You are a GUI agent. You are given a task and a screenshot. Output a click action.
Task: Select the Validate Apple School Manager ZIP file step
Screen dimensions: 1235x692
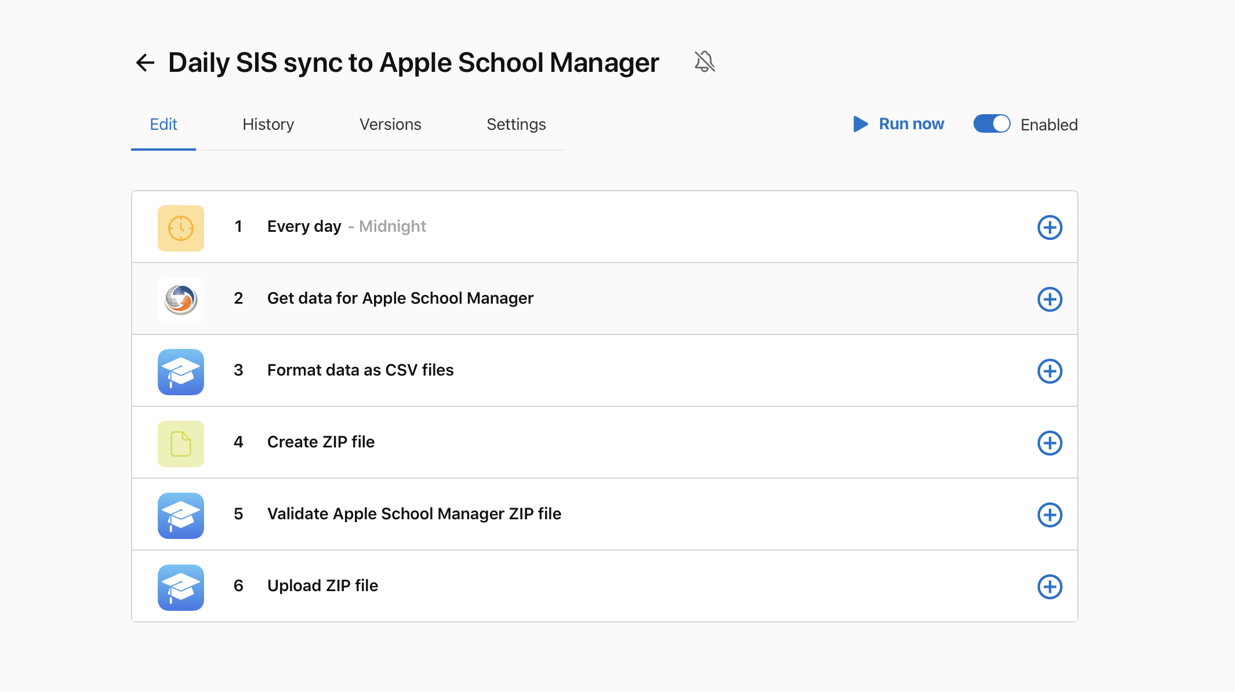tap(414, 514)
